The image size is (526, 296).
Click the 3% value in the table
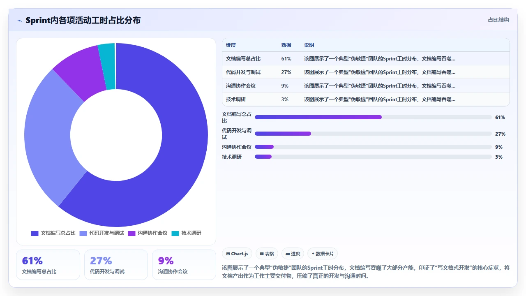[285, 99]
